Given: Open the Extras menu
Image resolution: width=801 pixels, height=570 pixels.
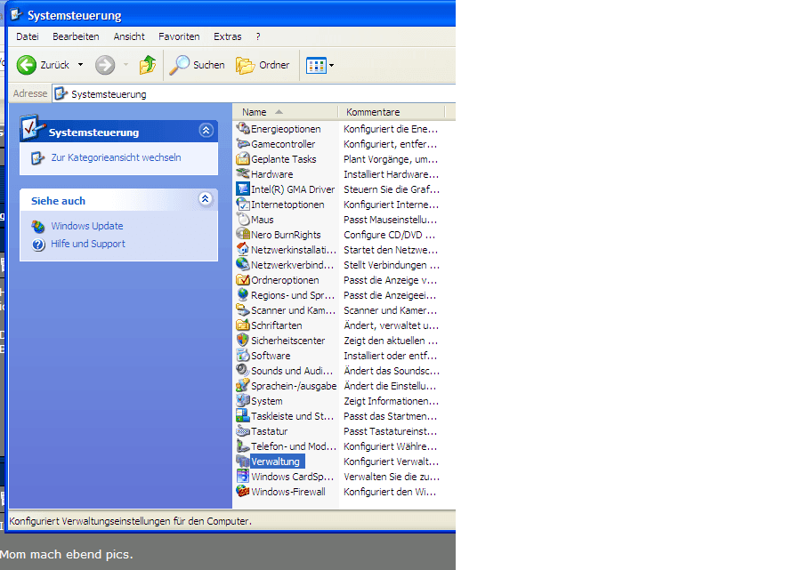Looking at the screenshot, I should point(227,36).
